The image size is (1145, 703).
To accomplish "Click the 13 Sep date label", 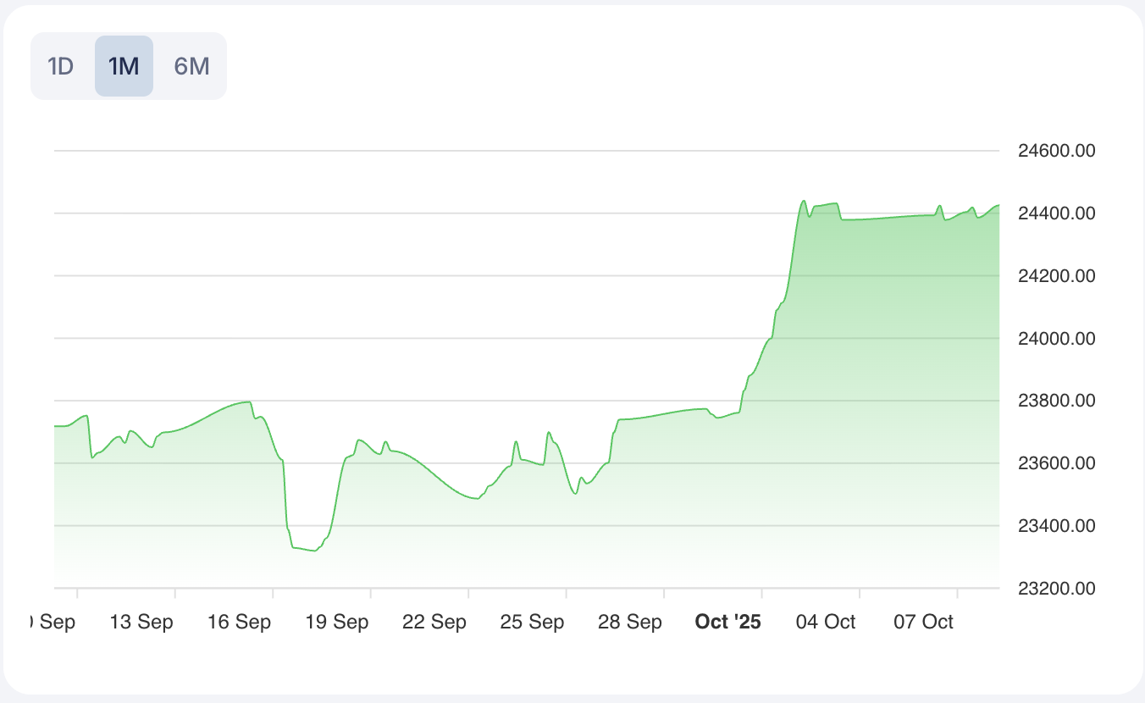I will pos(141,623).
